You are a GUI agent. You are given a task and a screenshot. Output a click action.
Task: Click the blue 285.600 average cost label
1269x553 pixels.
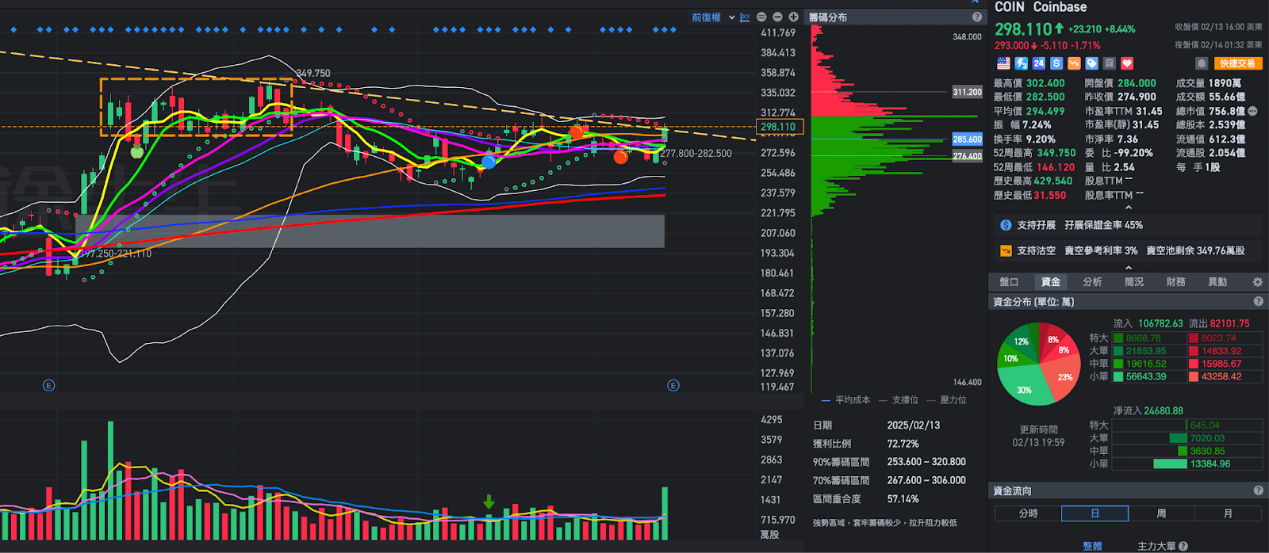pos(967,139)
